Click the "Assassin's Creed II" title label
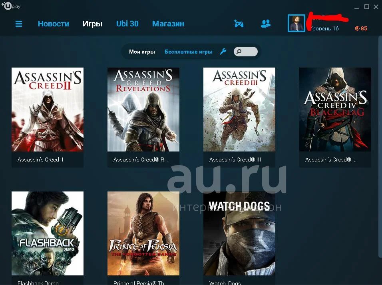Viewport: 382px width, 285px height. click(40, 159)
